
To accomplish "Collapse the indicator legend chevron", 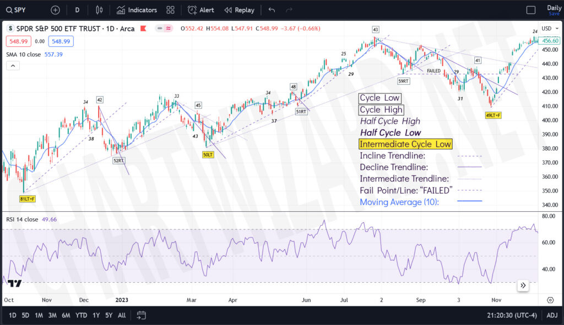I will pos(12,65).
